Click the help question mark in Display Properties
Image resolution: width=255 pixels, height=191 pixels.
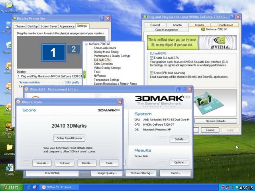click(x=102, y=18)
